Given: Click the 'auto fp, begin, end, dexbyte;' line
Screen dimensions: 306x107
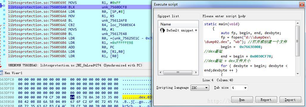Looking at the screenshot, I should click(251, 33).
